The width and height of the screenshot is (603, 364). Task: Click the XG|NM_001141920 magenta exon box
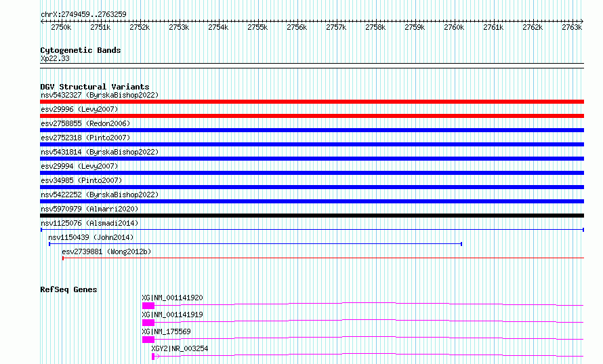pos(148,306)
